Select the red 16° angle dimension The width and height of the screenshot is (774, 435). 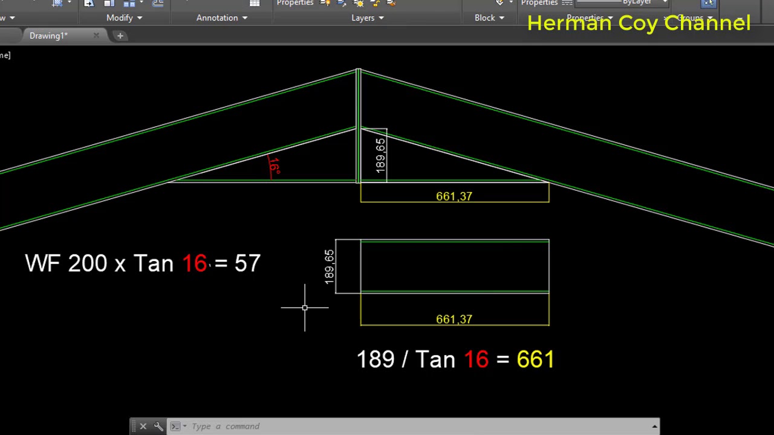tap(274, 166)
